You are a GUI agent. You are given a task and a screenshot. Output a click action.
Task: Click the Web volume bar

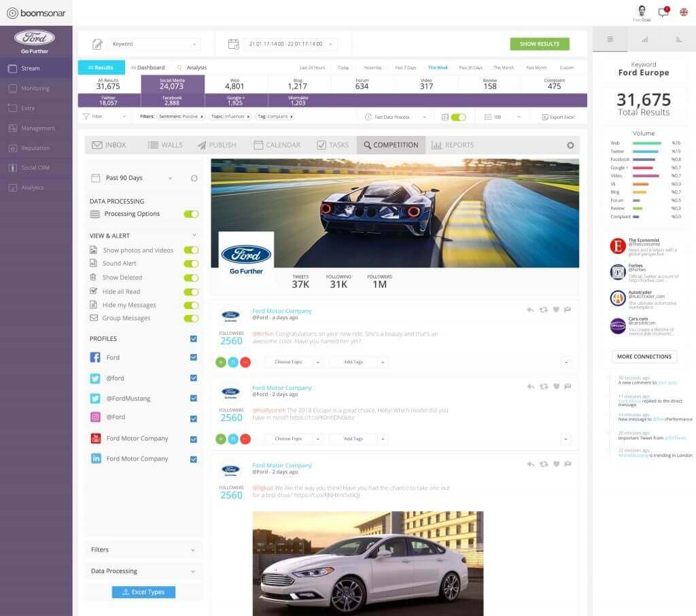point(647,143)
